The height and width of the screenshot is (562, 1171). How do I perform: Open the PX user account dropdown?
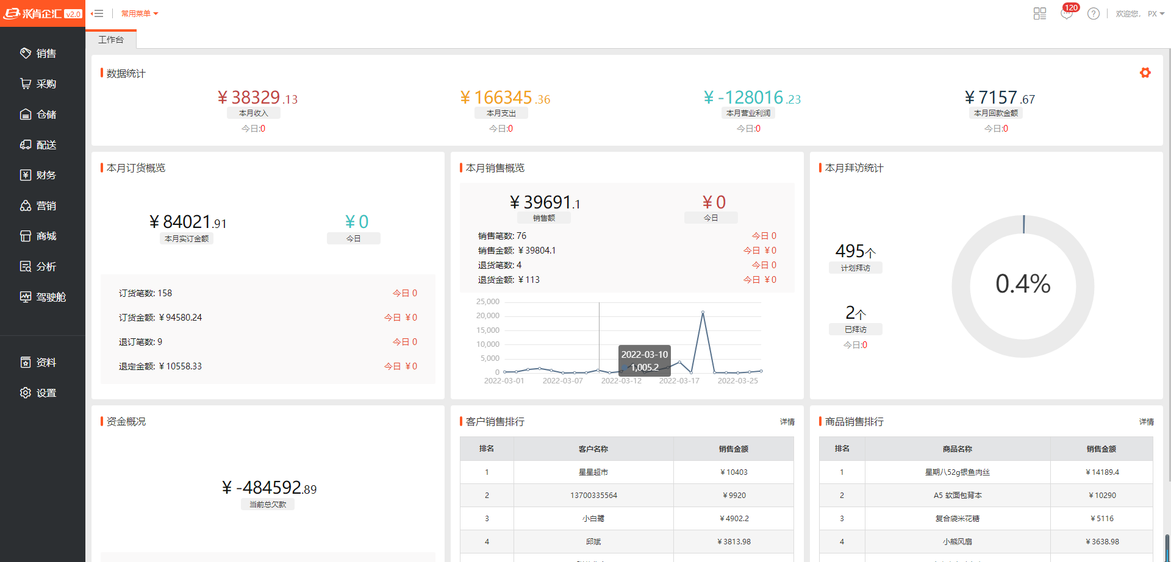[1156, 13]
